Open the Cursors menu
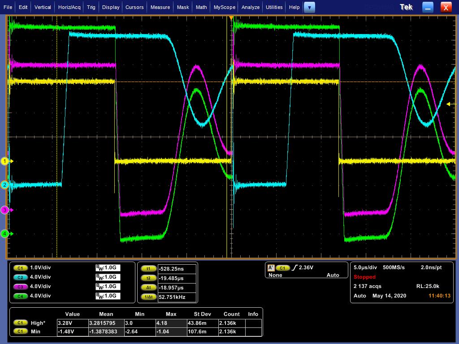This screenshot has width=459, height=344. click(x=134, y=7)
